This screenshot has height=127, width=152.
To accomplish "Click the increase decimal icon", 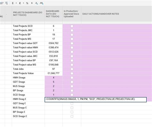I will click(x=41, y=3).
